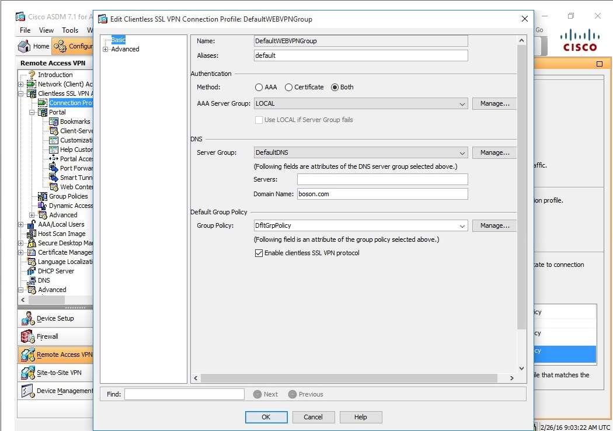This screenshot has width=613, height=431.
Task: Collapse the Clientless SSL VPN Access node
Action: [20, 93]
